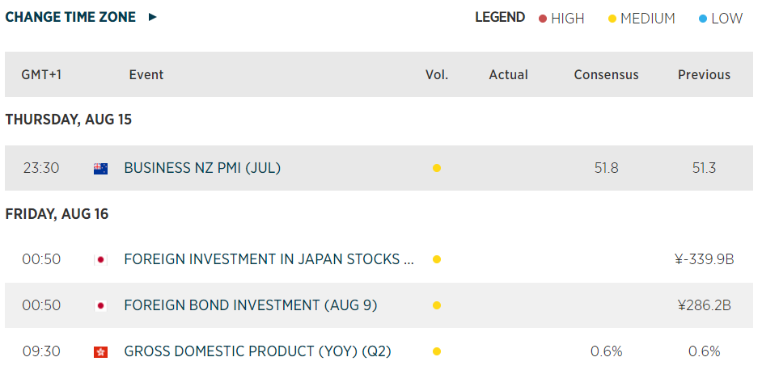Click the Gross Domestic Product volatility dot
Image resolution: width=762 pixels, height=374 pixels.
[437, 351]
